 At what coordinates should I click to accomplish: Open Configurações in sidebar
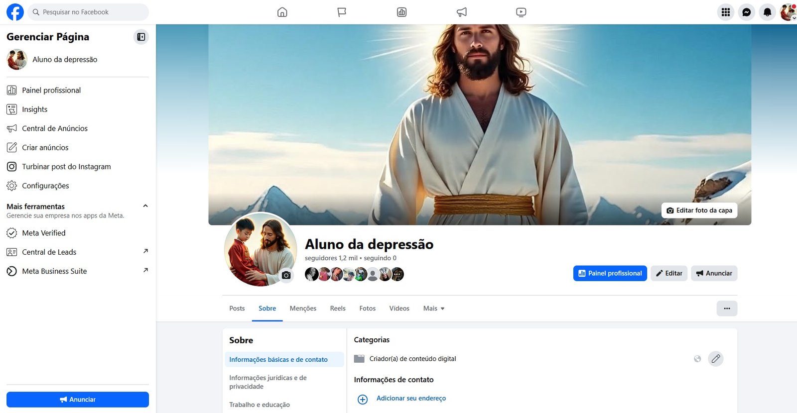coord(78,186)
